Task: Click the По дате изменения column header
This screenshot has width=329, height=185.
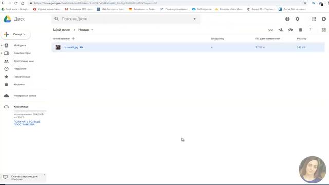Action: [x=268, y=39]
